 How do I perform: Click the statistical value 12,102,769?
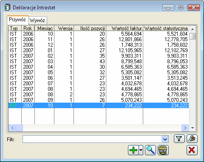176,50
